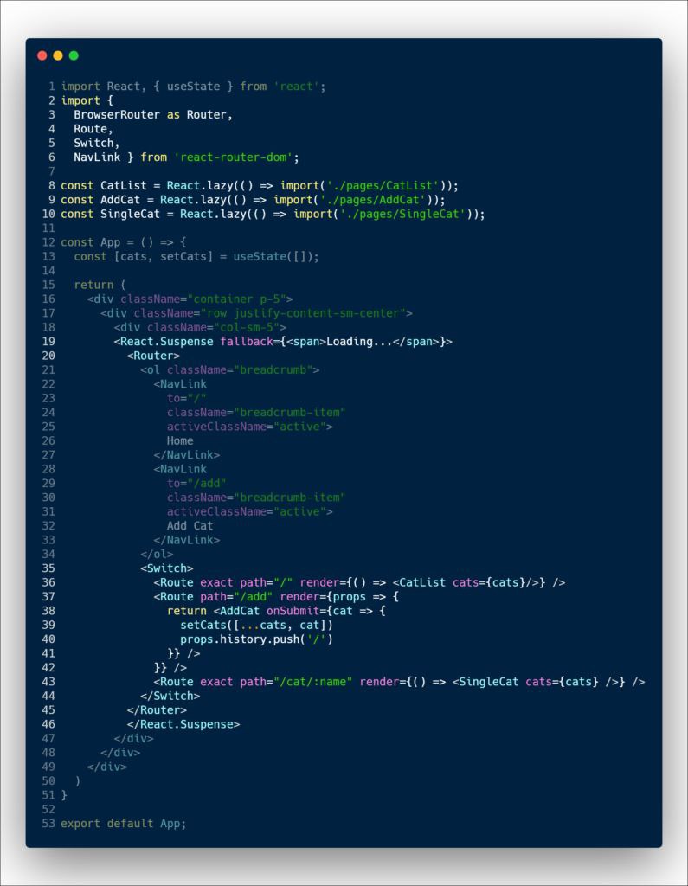Click the green maximize dot

pyautogui.click(x=74, y=55)
